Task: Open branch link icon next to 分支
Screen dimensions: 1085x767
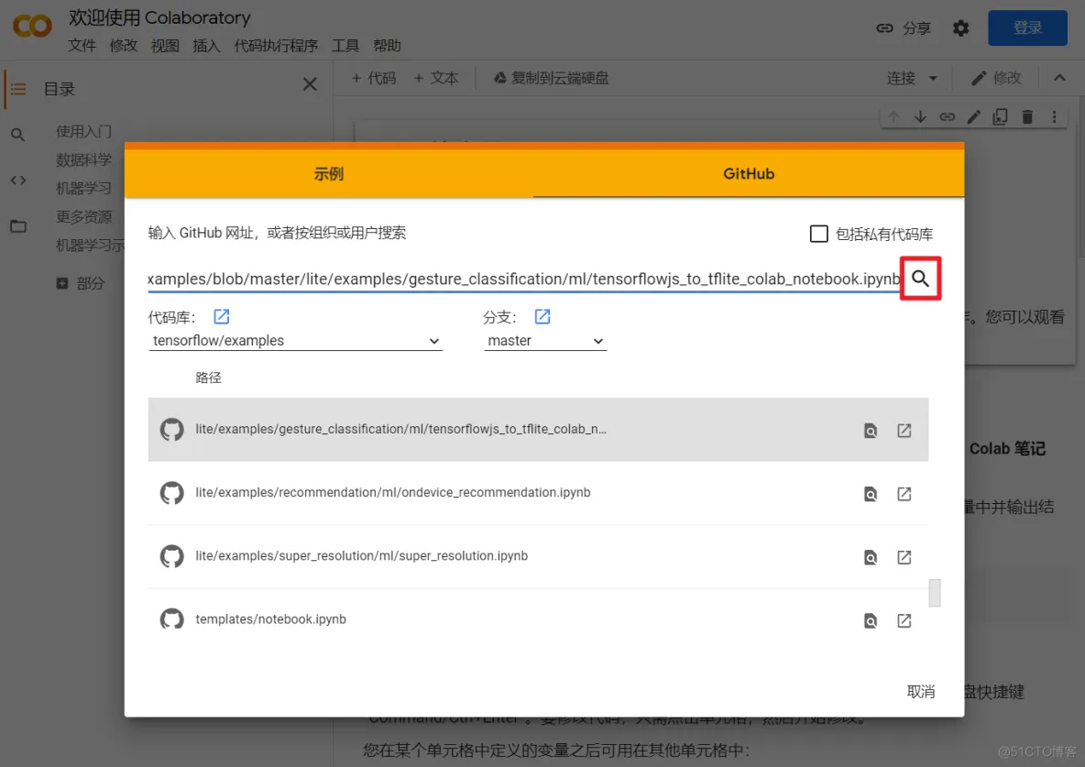Action: tap(542, 316)
